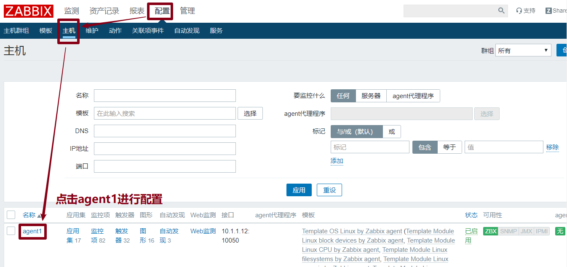The width and height of the screenshot is (567, 267).
Task: Click the 重设 filter button
Action: [x=329, y=190]
